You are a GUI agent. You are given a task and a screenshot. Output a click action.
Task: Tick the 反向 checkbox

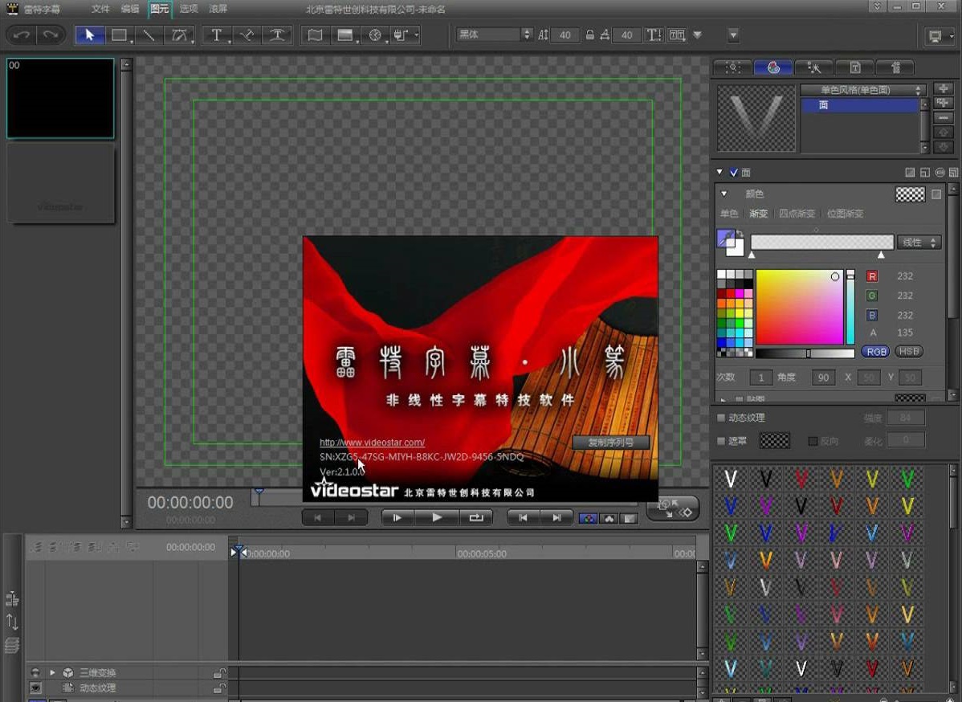click(x=813, y=441)
